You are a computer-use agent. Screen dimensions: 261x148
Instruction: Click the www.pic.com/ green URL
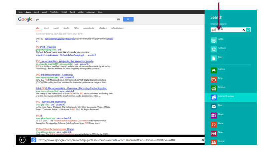(43, 105)
